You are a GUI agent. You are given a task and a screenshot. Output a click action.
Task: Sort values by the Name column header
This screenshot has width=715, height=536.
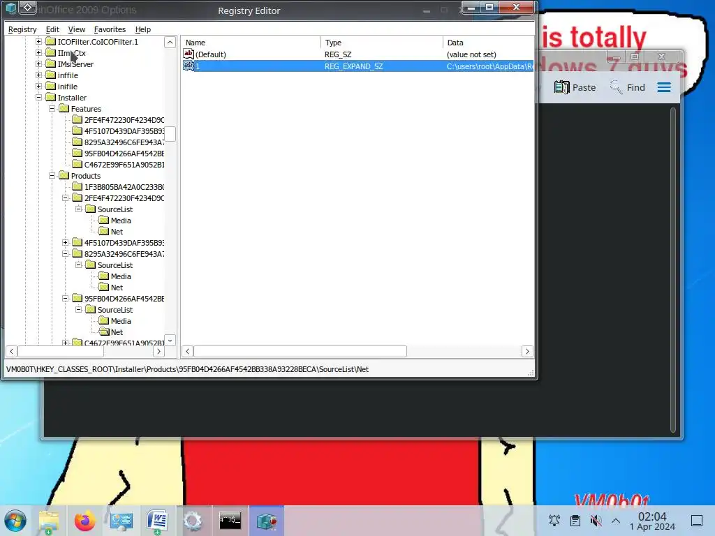click(x=251, y=43)
